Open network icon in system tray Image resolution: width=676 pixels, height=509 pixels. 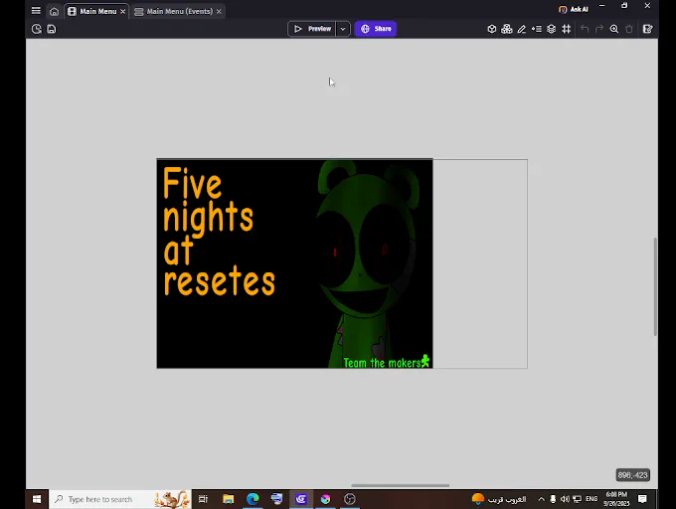click(x=577, y=499)
